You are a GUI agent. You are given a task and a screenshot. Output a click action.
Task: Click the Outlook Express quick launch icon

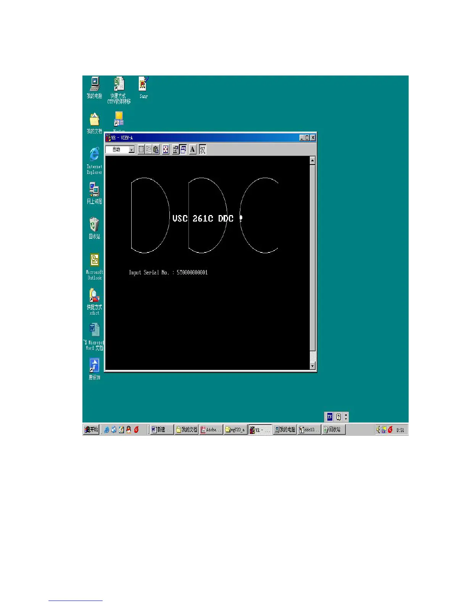(114, 430)
